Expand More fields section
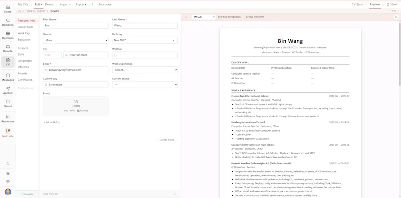This screenshot has width=401, height=198. point(51,122)
